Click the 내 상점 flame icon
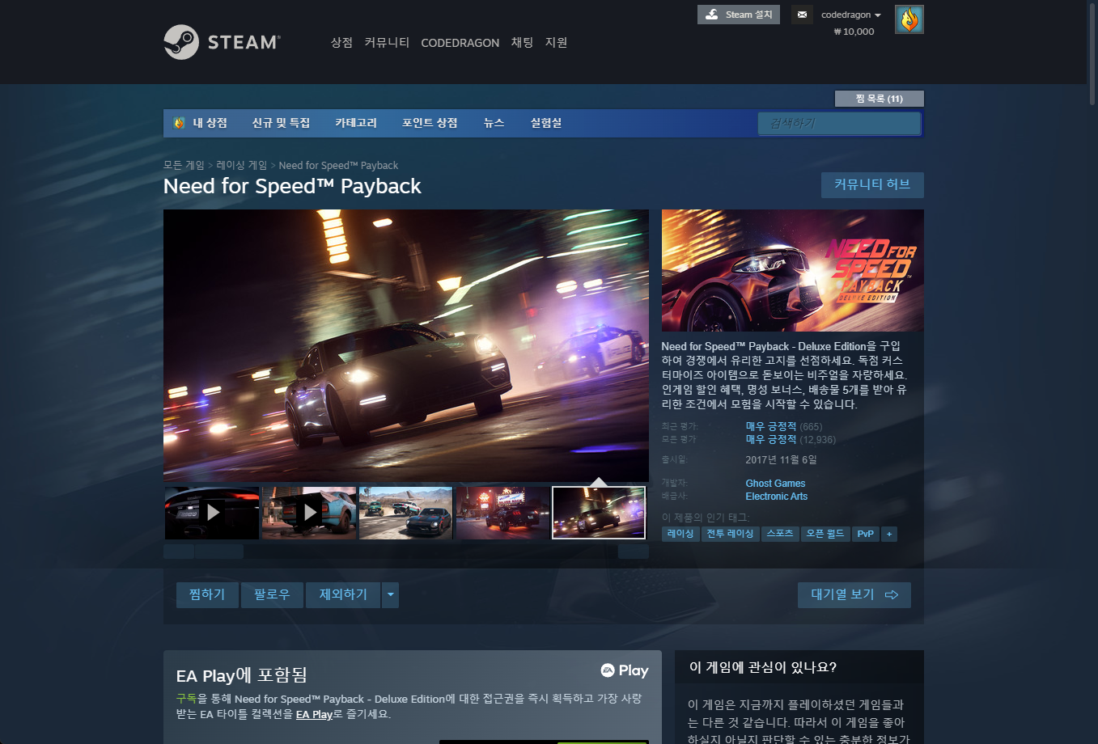This screenshot has height=744, width=1098. tap(180, 123)
